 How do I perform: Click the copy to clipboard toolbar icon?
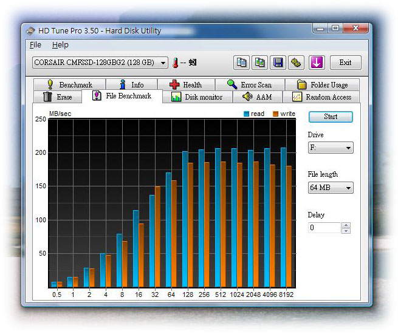242,63
